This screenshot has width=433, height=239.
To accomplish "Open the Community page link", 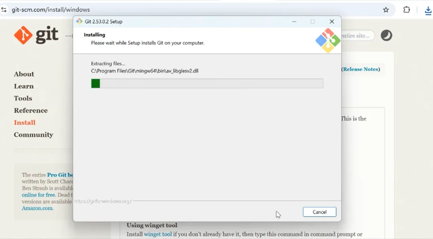I will [x=33, y=135].
